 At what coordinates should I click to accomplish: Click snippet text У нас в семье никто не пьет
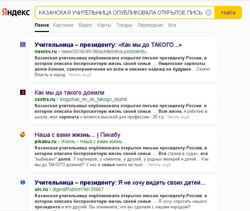(116, 165)
